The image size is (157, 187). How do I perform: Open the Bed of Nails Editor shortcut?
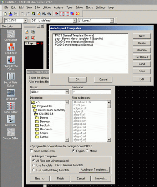(x=11, y=80)
